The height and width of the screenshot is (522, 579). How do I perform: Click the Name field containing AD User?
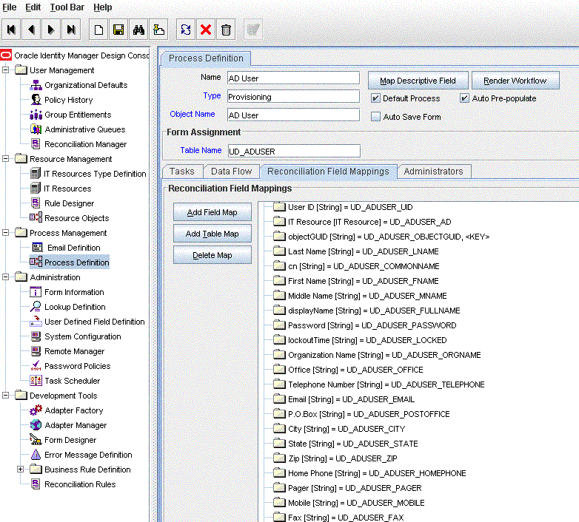[x=293, y=78]
